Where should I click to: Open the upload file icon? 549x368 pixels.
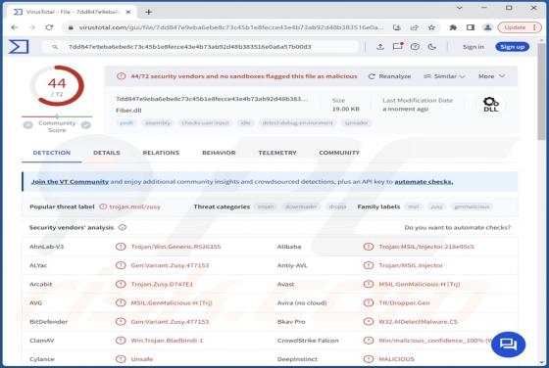(x=380, y=46)
